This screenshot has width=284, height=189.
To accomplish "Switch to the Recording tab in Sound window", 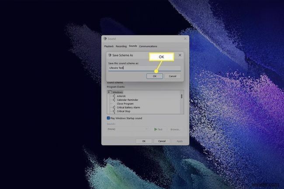I will coord(121,46).
